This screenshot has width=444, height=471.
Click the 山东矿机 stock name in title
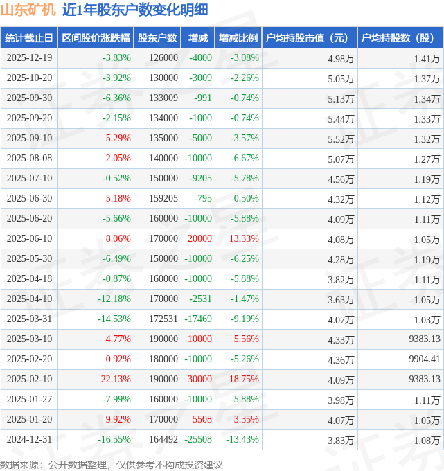28,10
